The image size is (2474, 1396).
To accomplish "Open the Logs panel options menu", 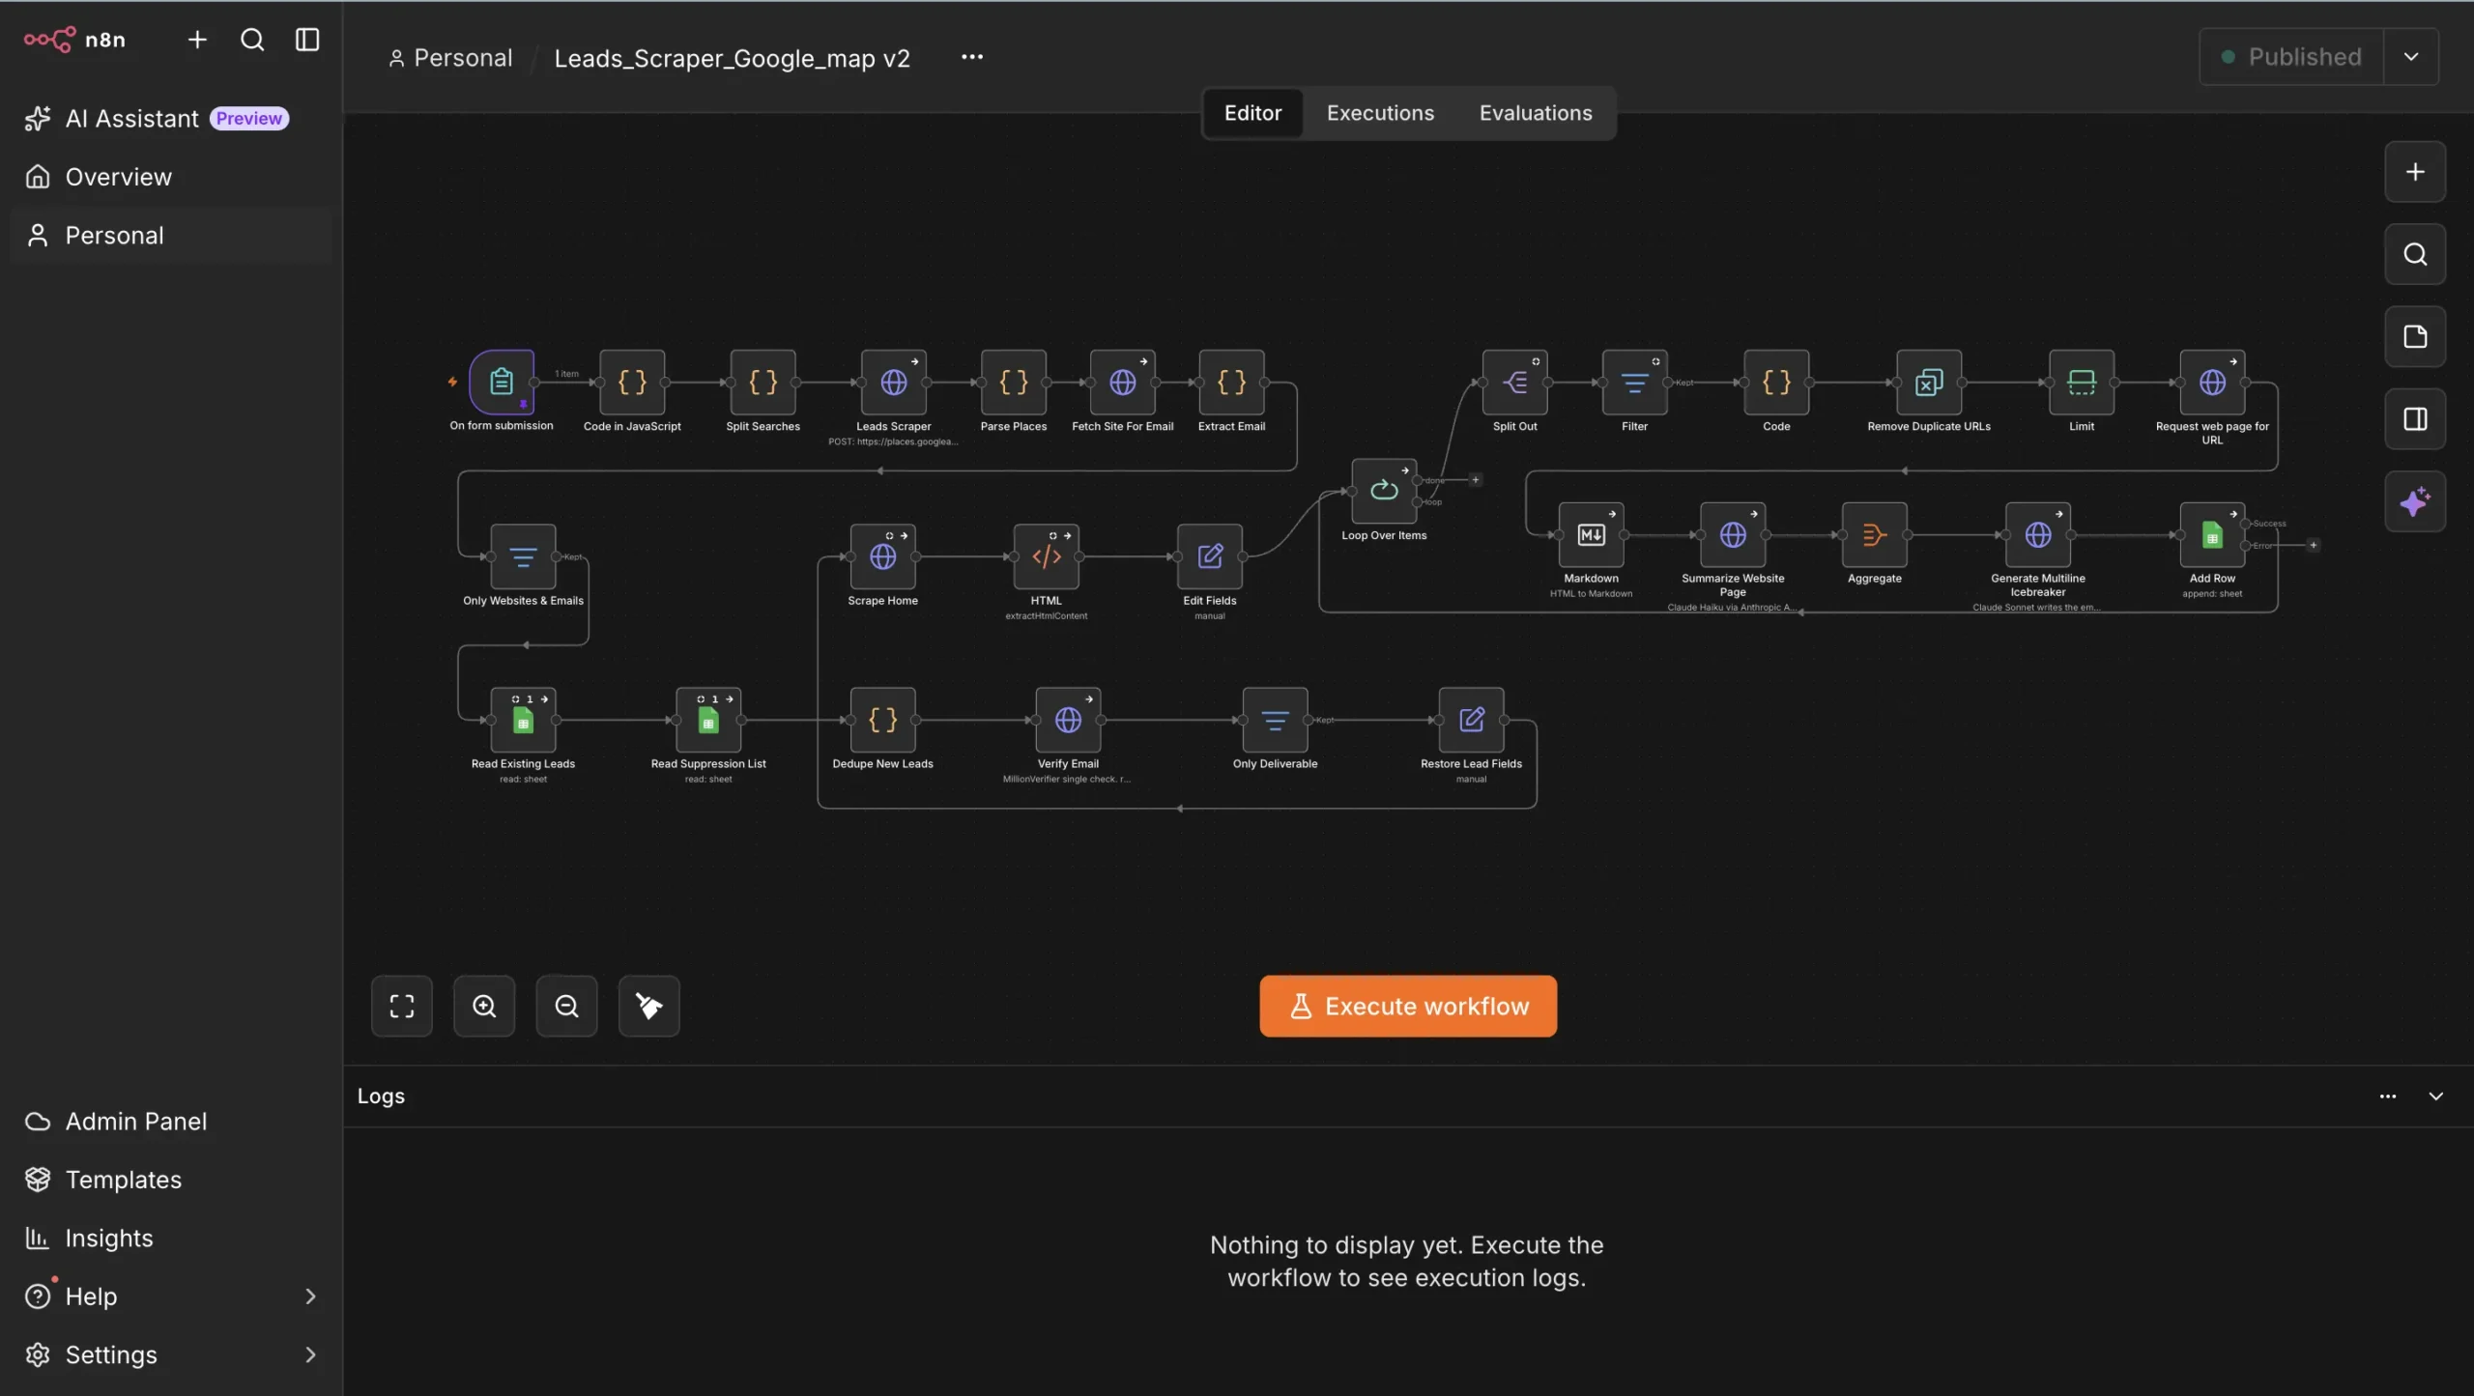I will [x=2388, y=1097].
